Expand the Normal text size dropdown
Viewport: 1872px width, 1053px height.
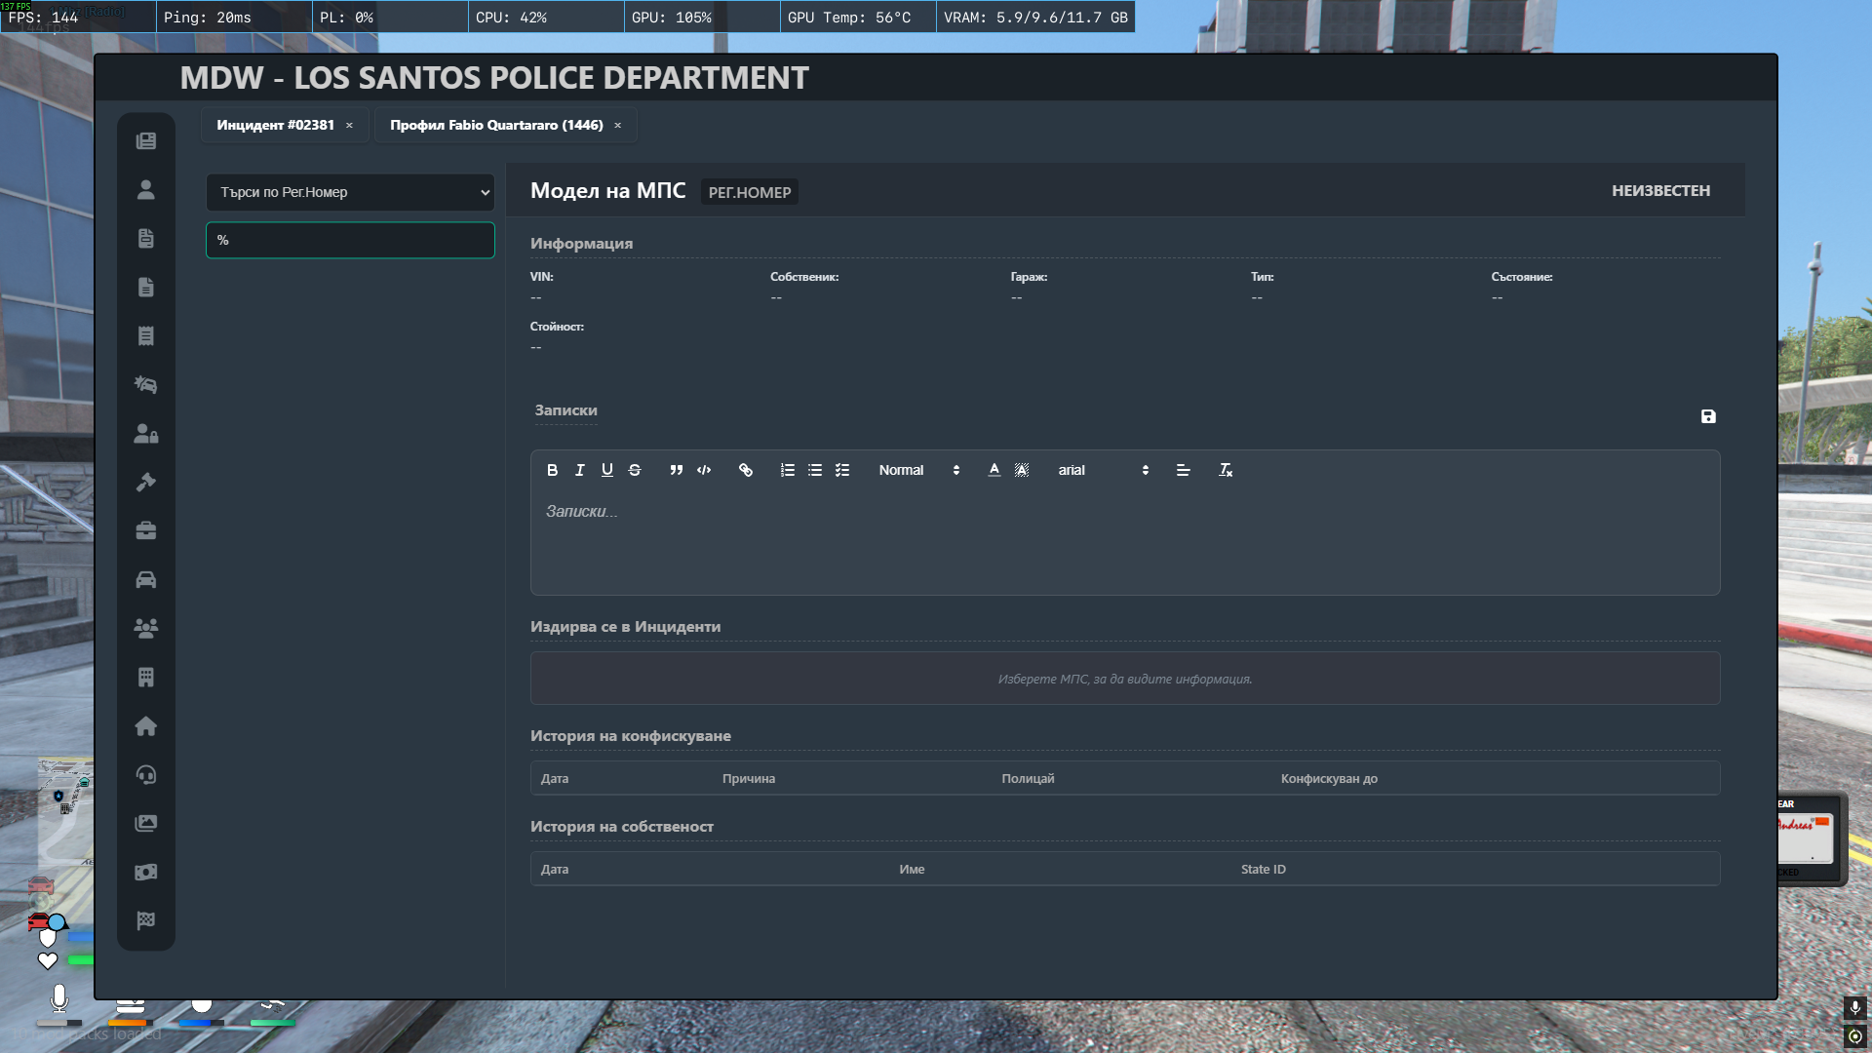[918, 470]
